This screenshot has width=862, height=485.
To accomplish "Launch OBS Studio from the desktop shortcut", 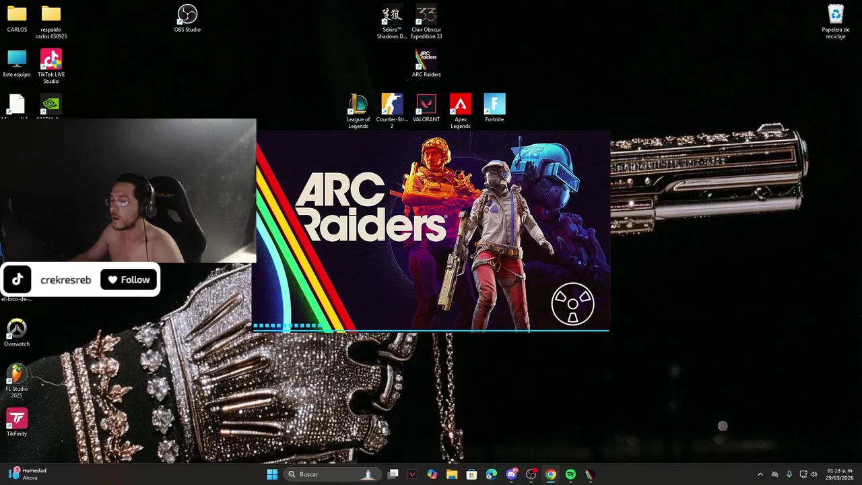I will (187, 18).
